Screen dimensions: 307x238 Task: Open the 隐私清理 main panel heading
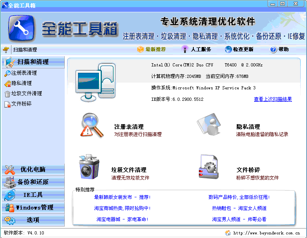[248, 127]
